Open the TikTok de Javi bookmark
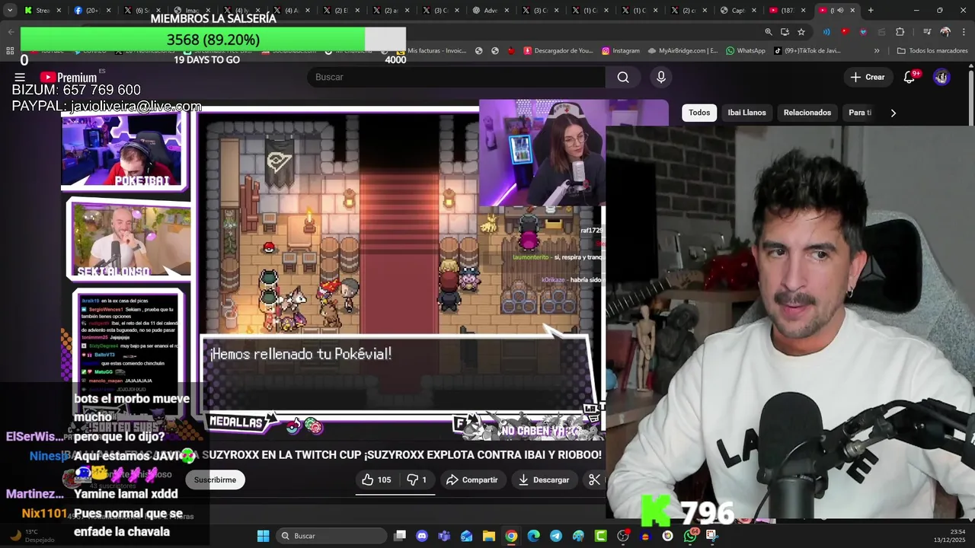975x548 pixels. 807,51
